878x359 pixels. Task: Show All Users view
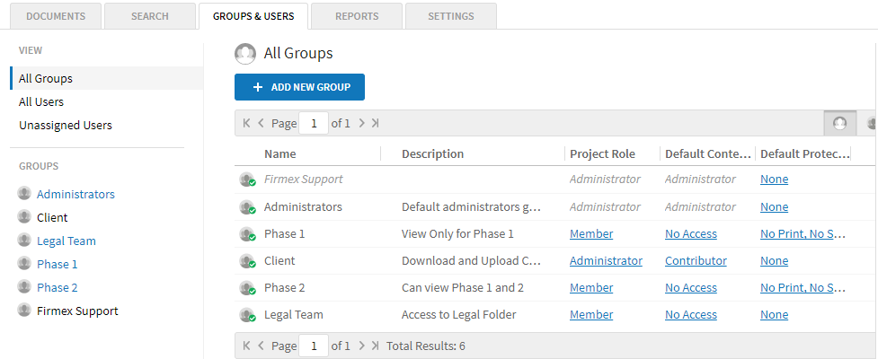41,101
